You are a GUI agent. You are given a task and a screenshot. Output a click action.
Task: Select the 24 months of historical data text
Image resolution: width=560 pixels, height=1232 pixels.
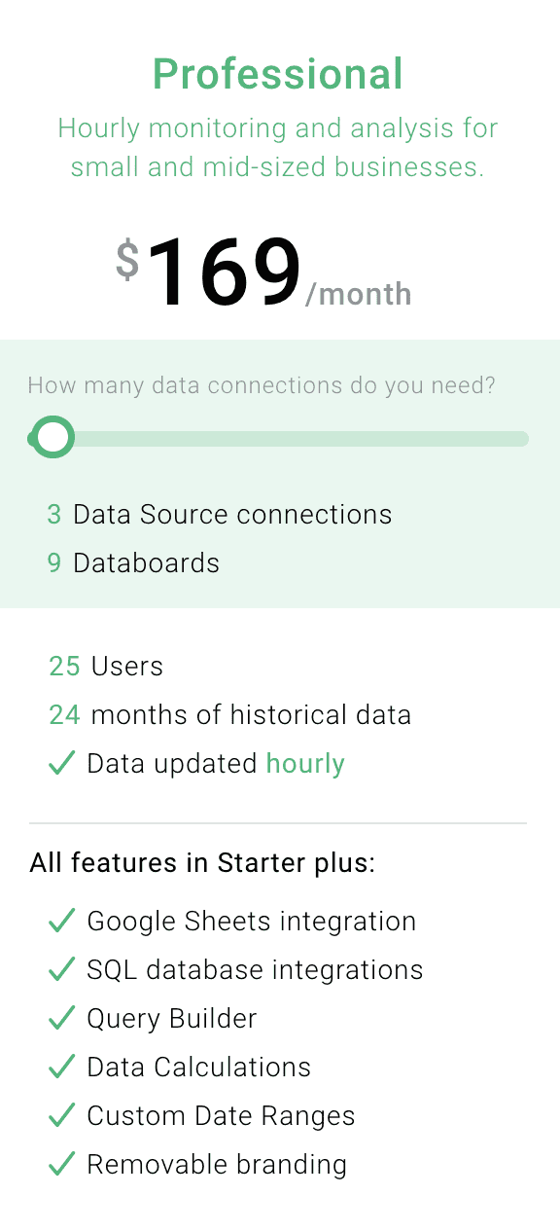(229, 714)
